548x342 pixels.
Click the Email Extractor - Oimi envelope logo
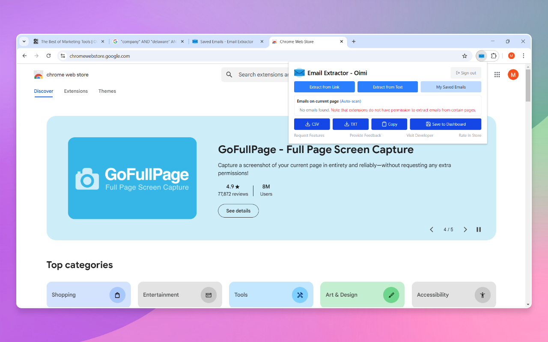[x=299, y=73]
